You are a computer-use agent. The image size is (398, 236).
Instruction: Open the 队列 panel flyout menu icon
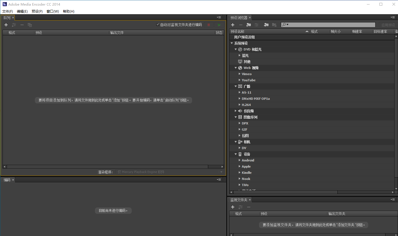219,17
